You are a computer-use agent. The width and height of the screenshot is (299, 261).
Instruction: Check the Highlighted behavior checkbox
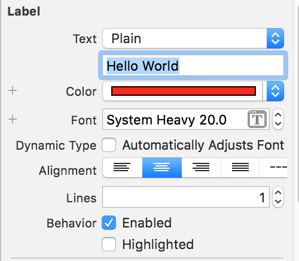[109, 244]
